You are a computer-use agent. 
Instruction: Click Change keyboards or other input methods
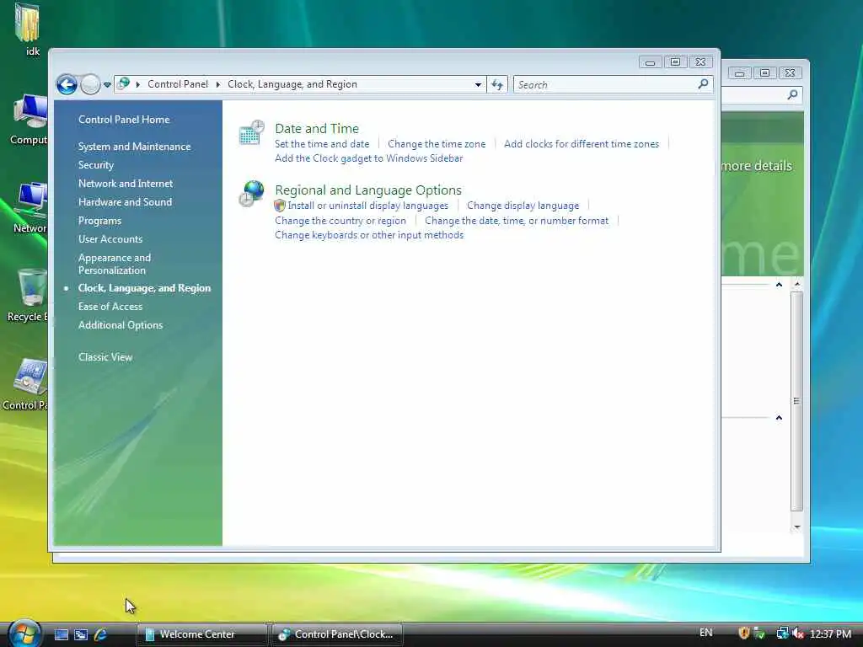[369, 235]
